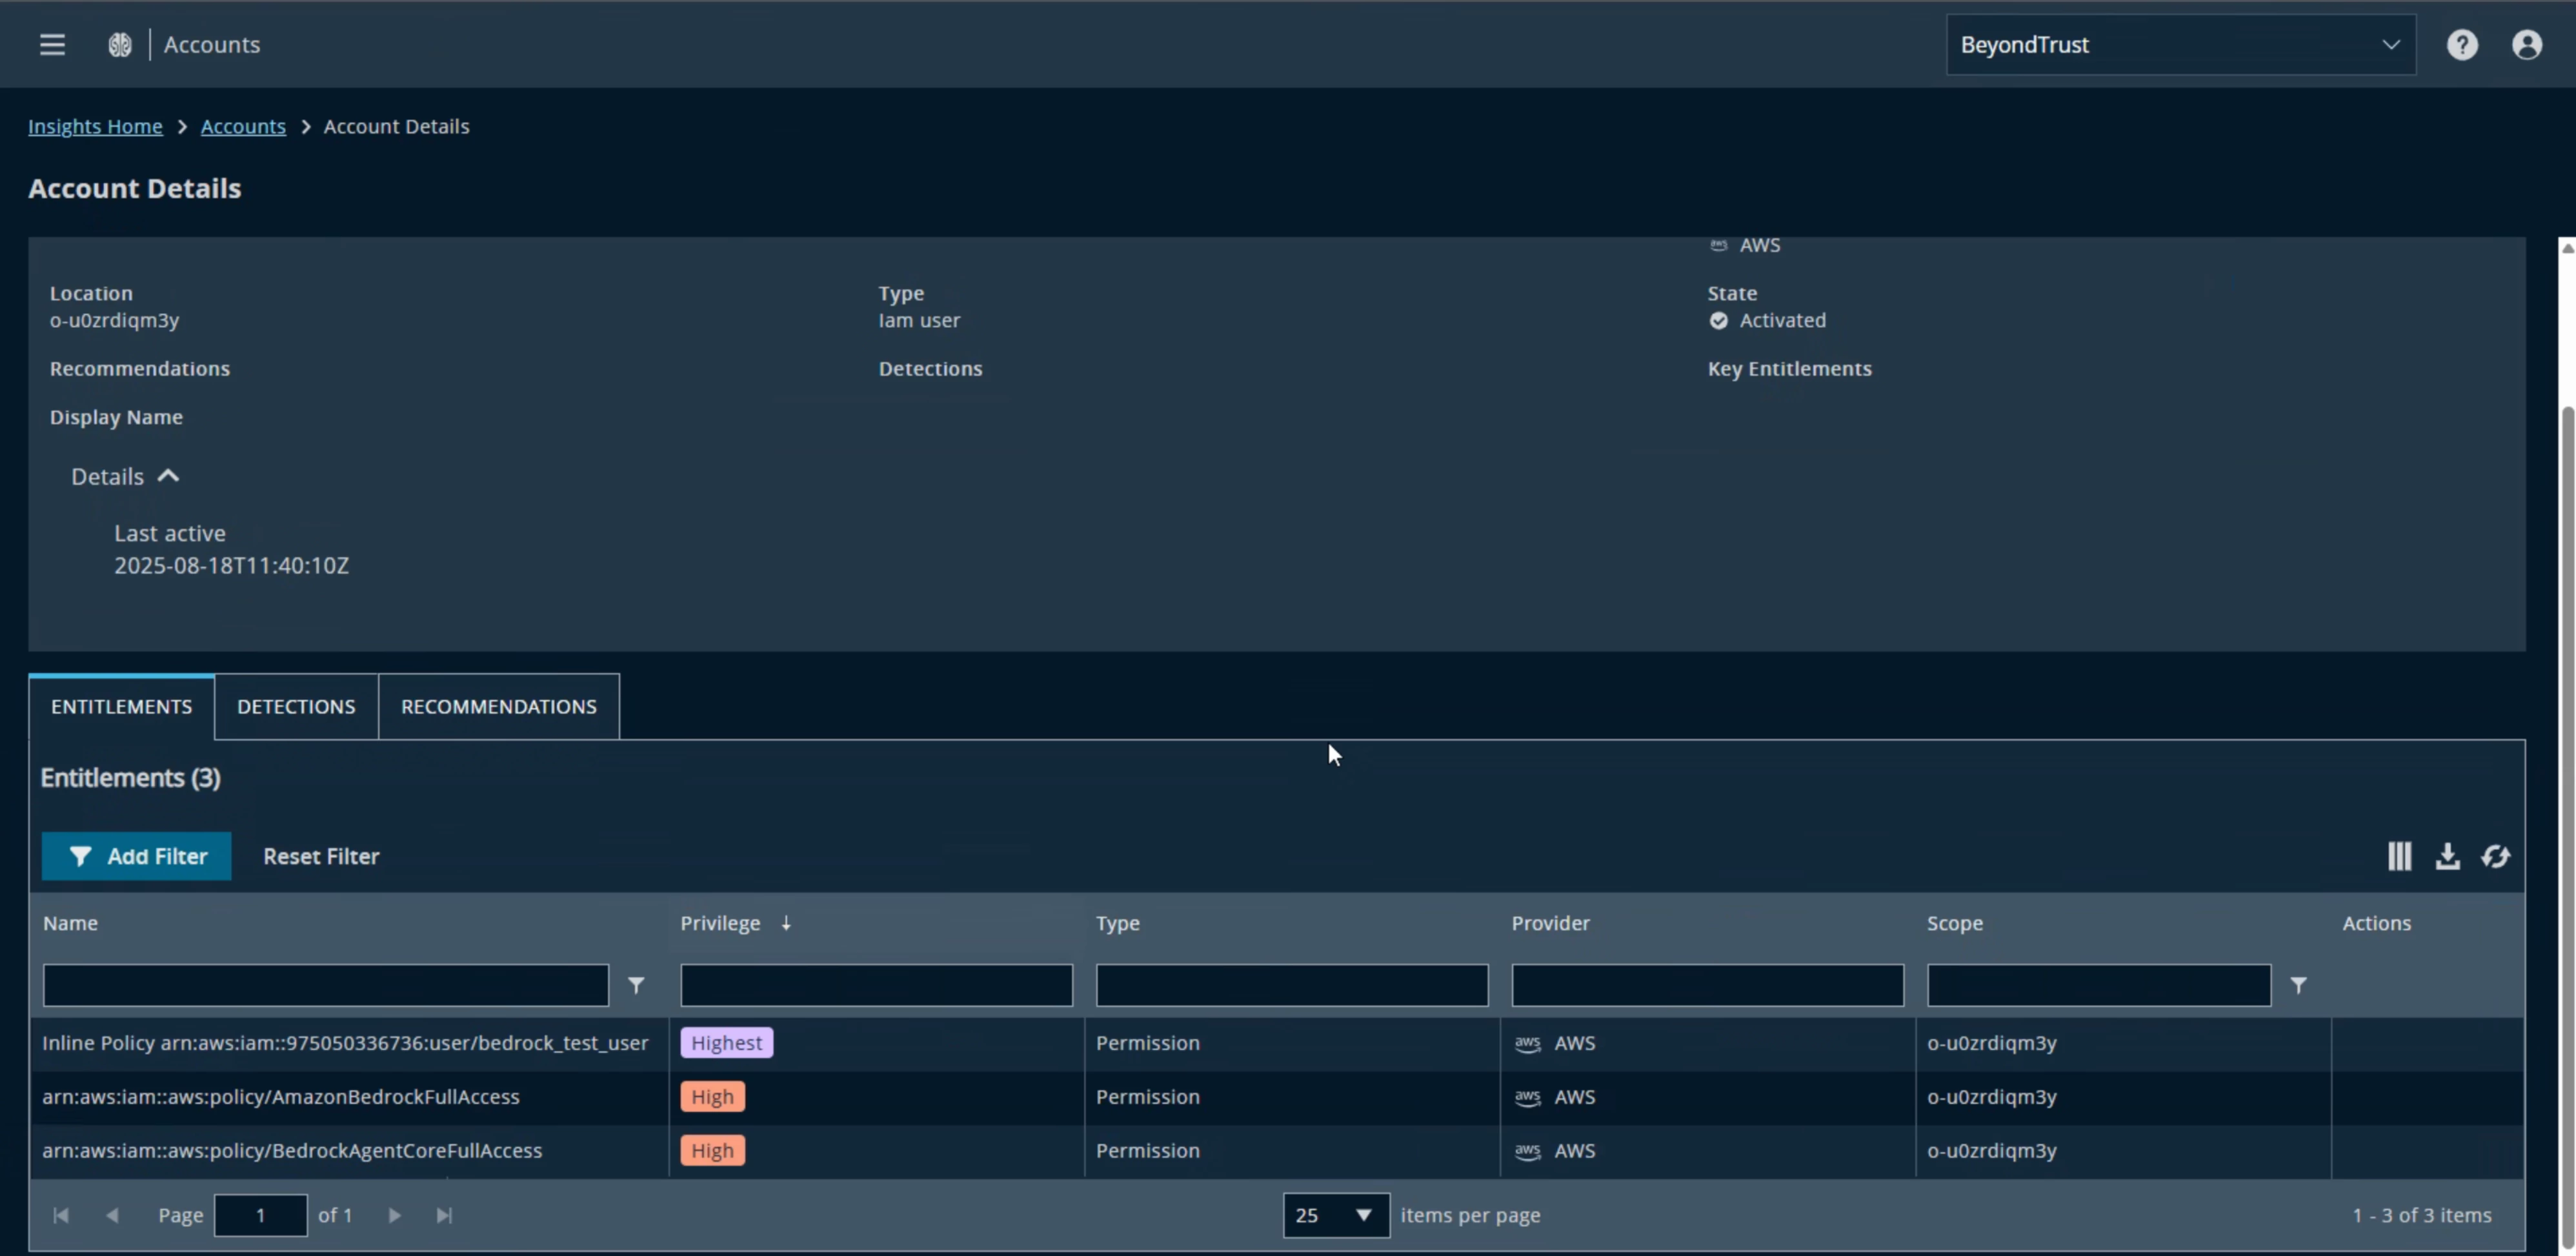
Task: Open the column chooser icon
Action: (x=2399, y=856)
